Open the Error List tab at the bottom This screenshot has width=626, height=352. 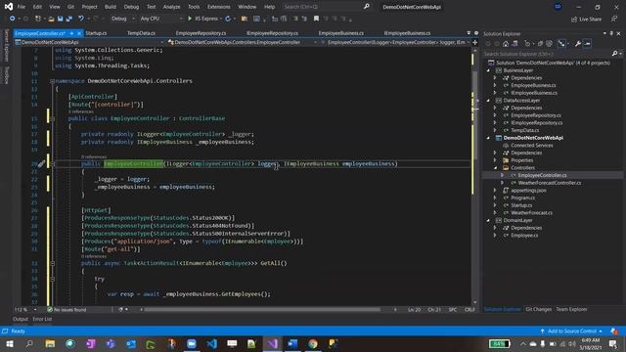point(42,319)
